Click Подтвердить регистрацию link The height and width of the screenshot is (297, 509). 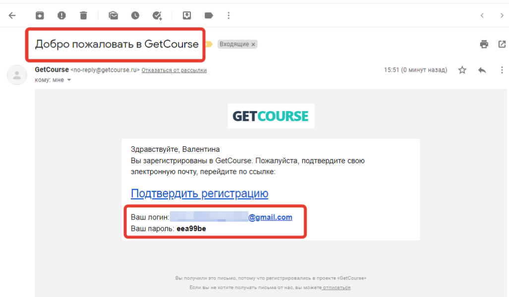[199, 194]
